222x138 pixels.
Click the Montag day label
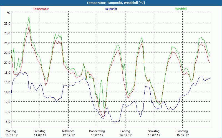point(11,131)
